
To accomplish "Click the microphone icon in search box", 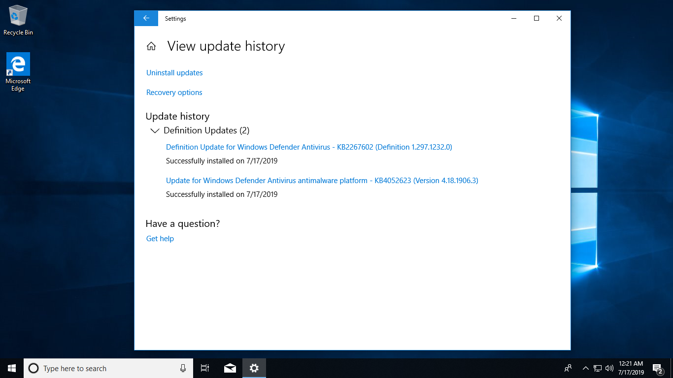I will pos(183,368).
